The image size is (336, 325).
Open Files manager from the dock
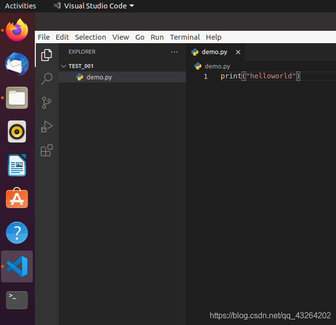pyautogui.click(x=17, y=98)
